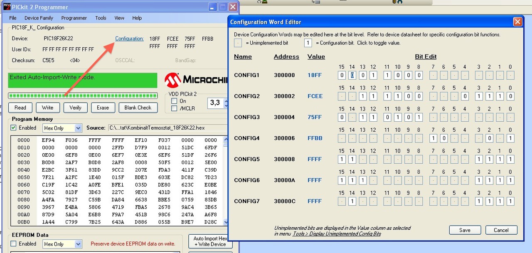Toggle the /MCLR checkbox
Viewport: 532px width, 253px height.
[x=174, y=108]
